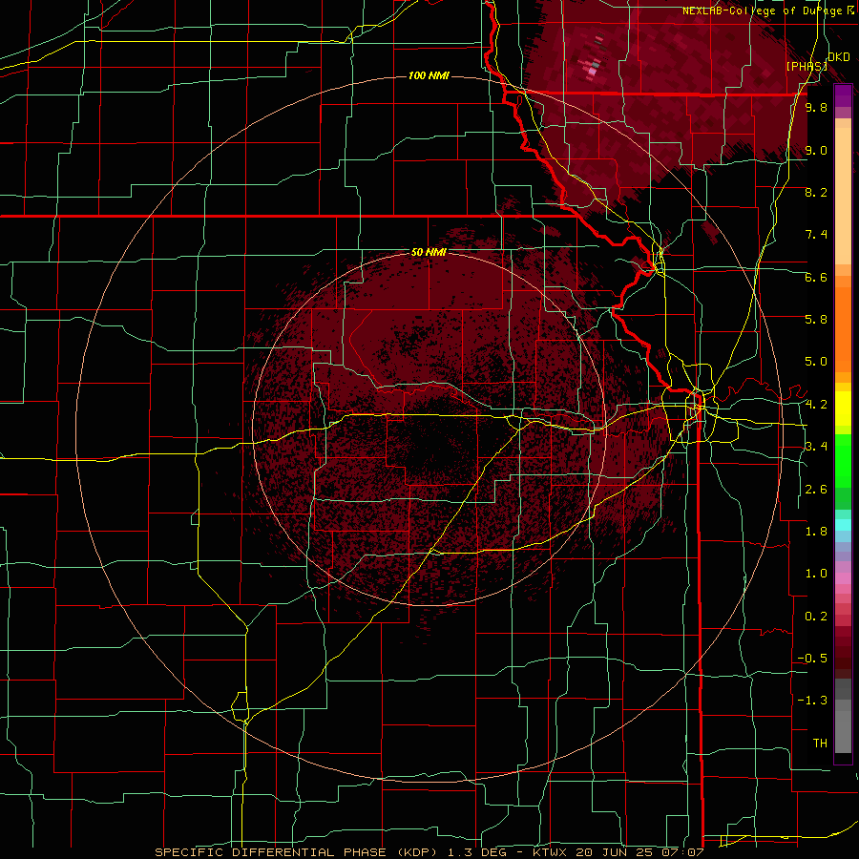The image size is (859, 859).
Task: Click the KTWX station ID in the caption
Action: (x=555, y=852)
